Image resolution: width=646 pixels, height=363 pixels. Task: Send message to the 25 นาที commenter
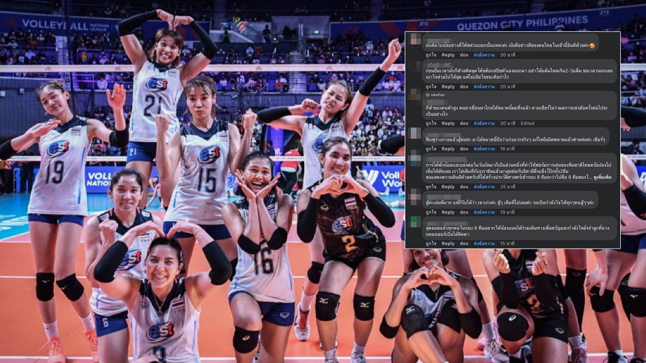pyautogui.click(x=484, y=187)
